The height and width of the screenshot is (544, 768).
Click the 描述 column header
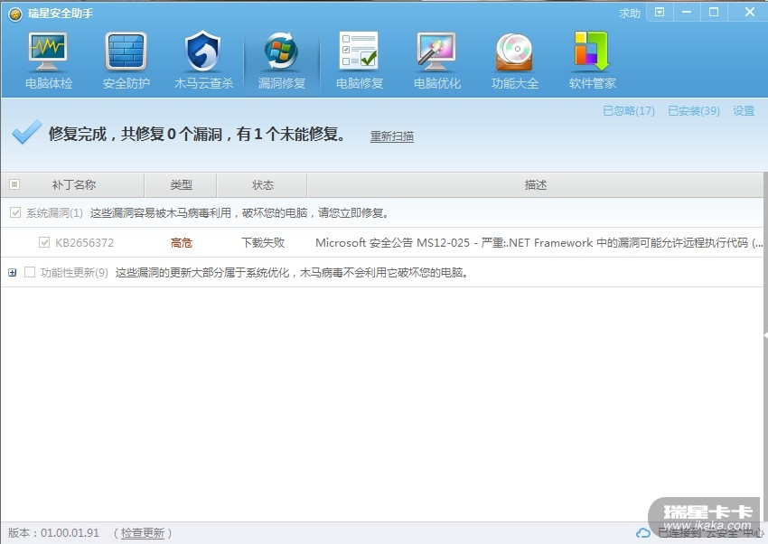pyautogui.click(x=535, y=184)
